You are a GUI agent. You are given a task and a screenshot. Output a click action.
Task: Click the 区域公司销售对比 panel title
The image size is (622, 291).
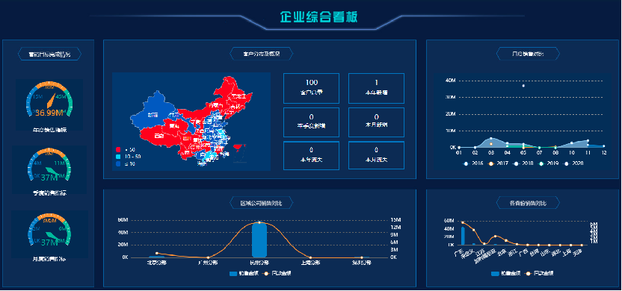(x=262, y=204)
